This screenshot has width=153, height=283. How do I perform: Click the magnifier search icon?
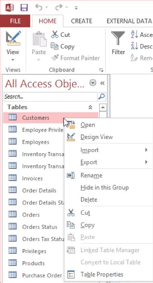(x=101, y=97)
